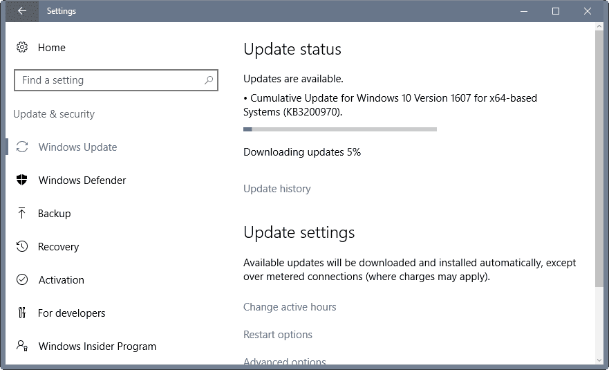The height and width of the screenshot is (370, 609).
Task: Open Windows Defender settings
Action: pos(82,180)
